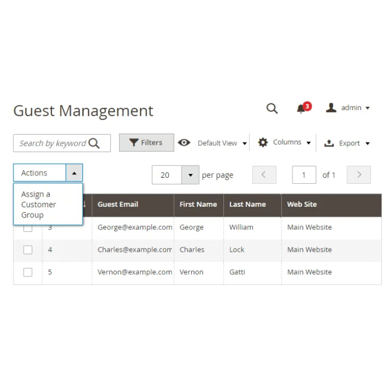Click Main Website in Vernon row
The image size is (390, 390).
309,272
